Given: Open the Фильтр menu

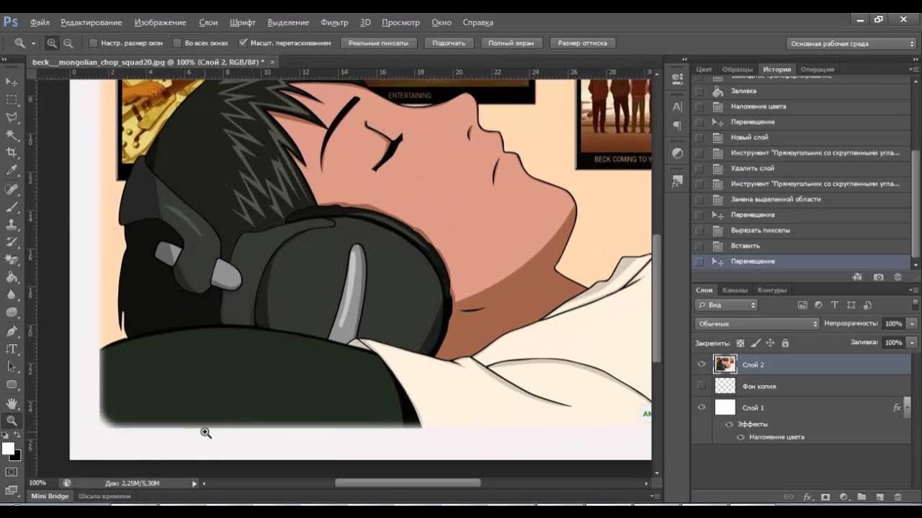Looking at the screenshot, I should (334, 22).
